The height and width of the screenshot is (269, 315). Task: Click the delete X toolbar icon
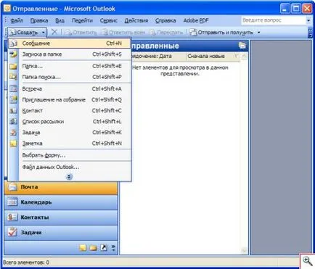(54, 32)
